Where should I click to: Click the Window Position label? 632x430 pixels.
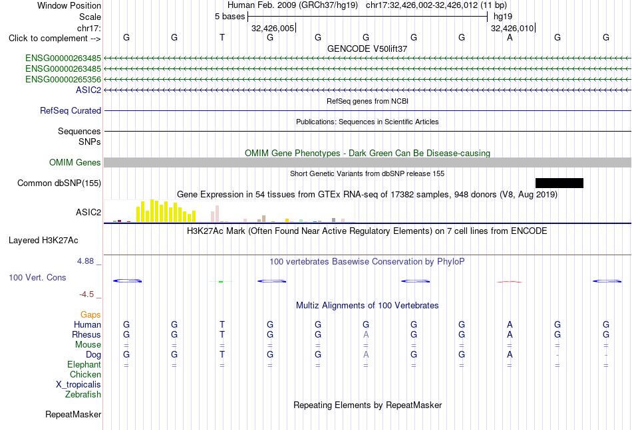point(69,5)
